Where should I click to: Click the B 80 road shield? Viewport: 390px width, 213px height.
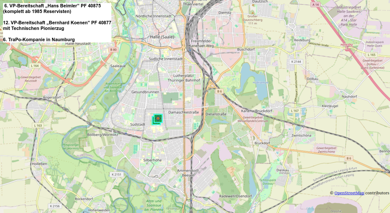pos(114,50)
